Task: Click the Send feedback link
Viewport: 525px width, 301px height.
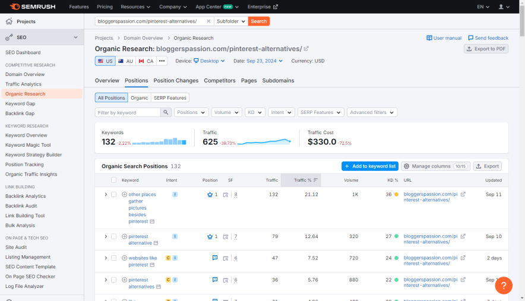Action: 488,38
